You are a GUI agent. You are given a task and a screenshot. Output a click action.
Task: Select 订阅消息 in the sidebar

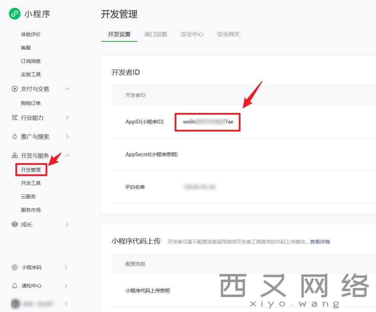[x=31, y=61]
